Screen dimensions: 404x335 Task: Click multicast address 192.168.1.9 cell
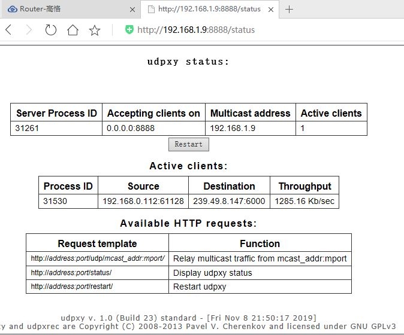251,128
